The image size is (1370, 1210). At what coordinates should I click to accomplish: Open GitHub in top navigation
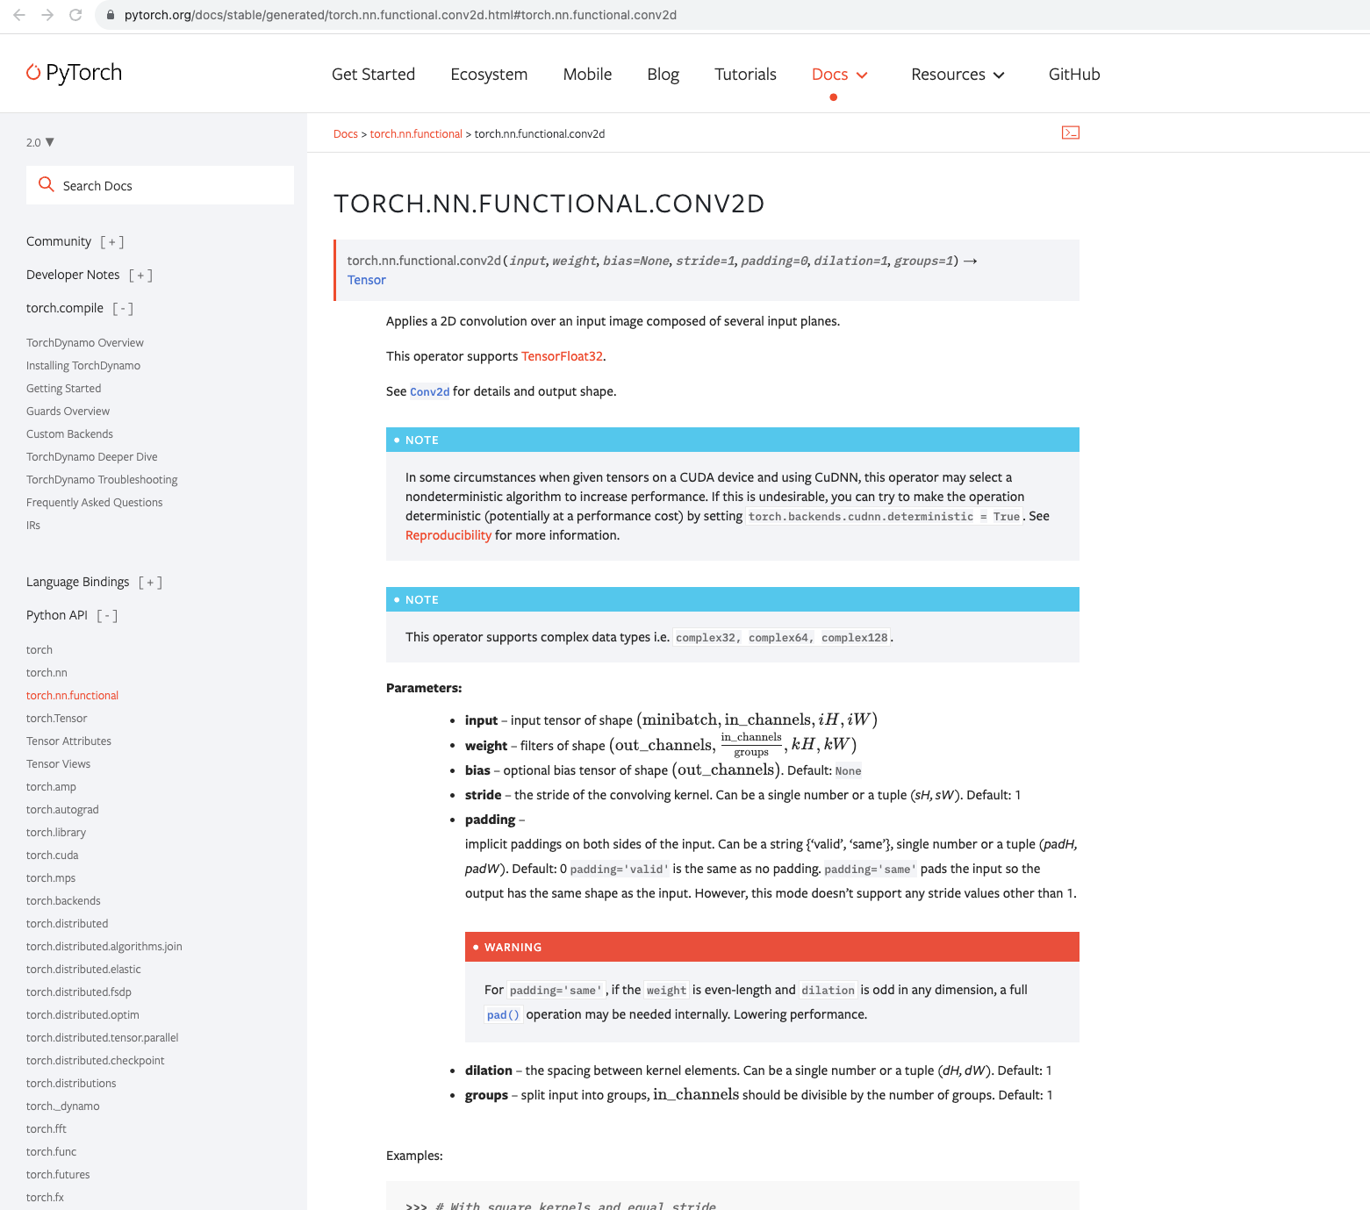click(x=1074, y=75)
